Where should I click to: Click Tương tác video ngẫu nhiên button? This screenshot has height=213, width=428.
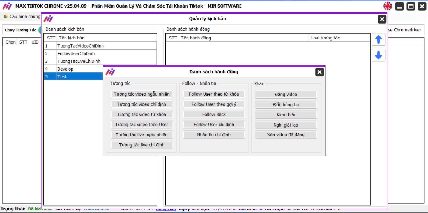tap(142, 94)
